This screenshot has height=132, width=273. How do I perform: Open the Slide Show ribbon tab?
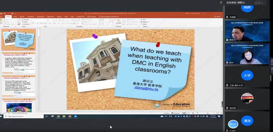coord(50,16)
